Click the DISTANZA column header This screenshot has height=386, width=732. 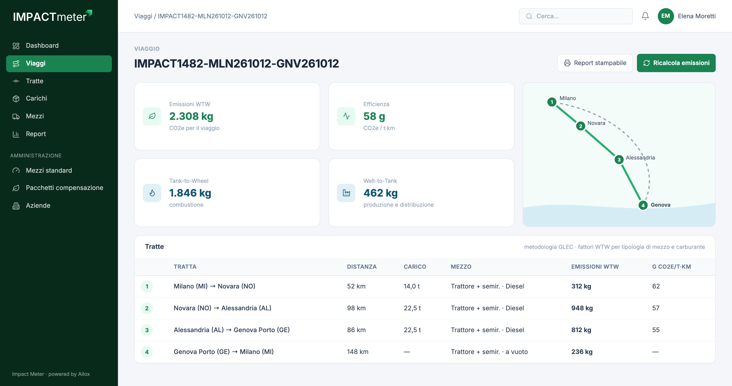362,267
